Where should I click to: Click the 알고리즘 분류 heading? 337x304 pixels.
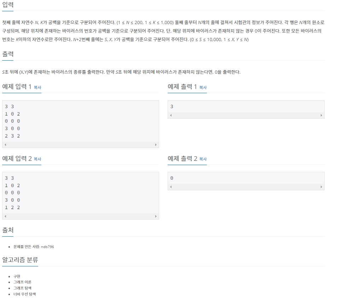pyautogui.click(x=20, y=260)
